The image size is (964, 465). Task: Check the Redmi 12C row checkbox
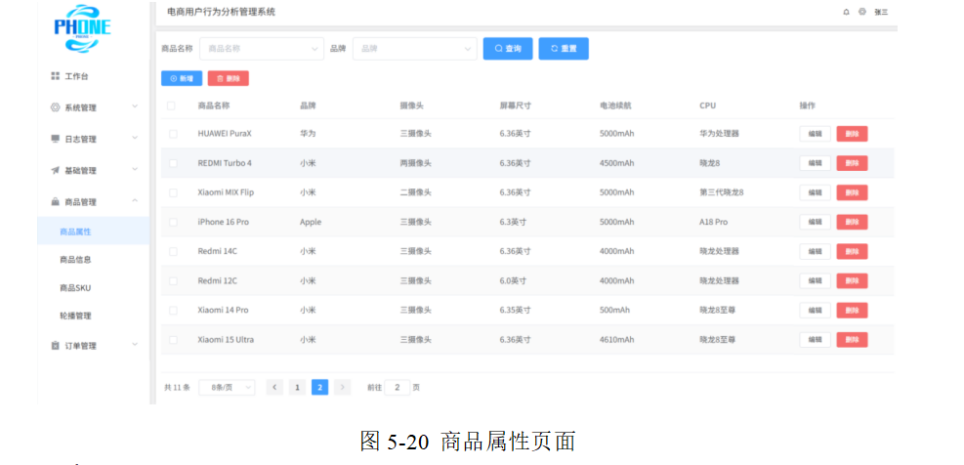174,281
